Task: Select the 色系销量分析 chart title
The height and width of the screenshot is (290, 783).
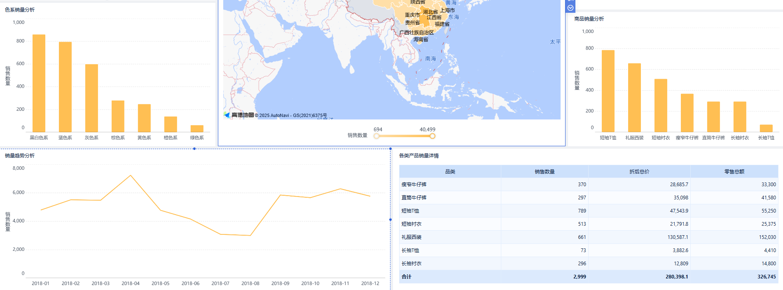Action: (20, 10)
